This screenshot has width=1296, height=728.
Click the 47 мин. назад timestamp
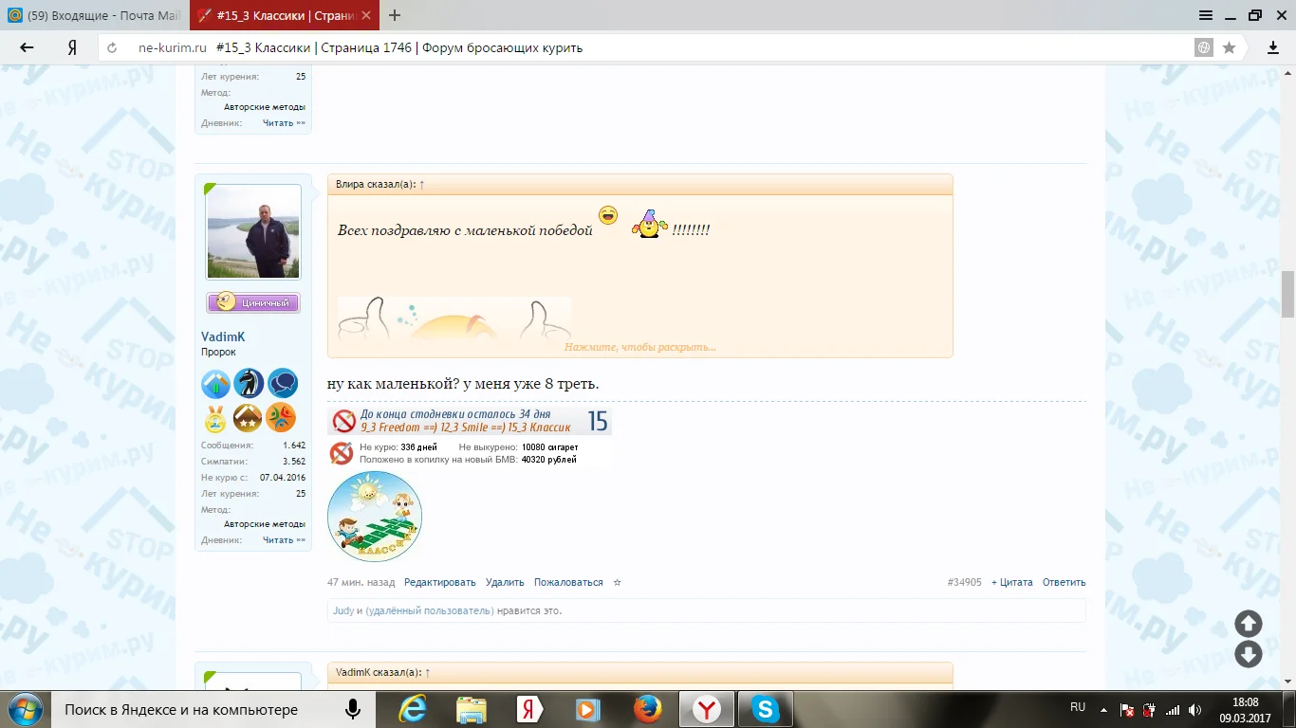361,583
